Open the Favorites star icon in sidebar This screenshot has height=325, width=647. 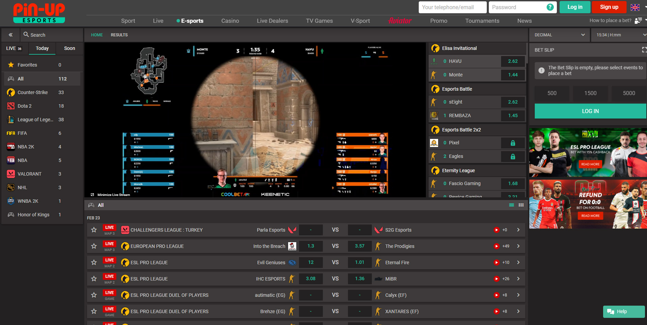tap(11, 65)
